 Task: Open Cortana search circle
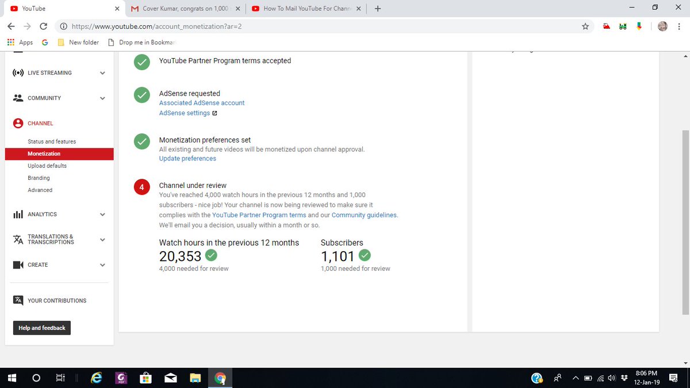pos(36,378)
